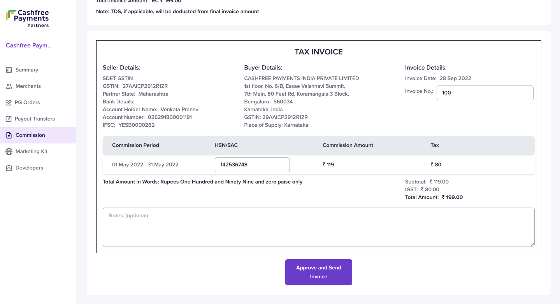560x304 pixels.
Task: Focus the Invoice No. input field
Action: 485,93
